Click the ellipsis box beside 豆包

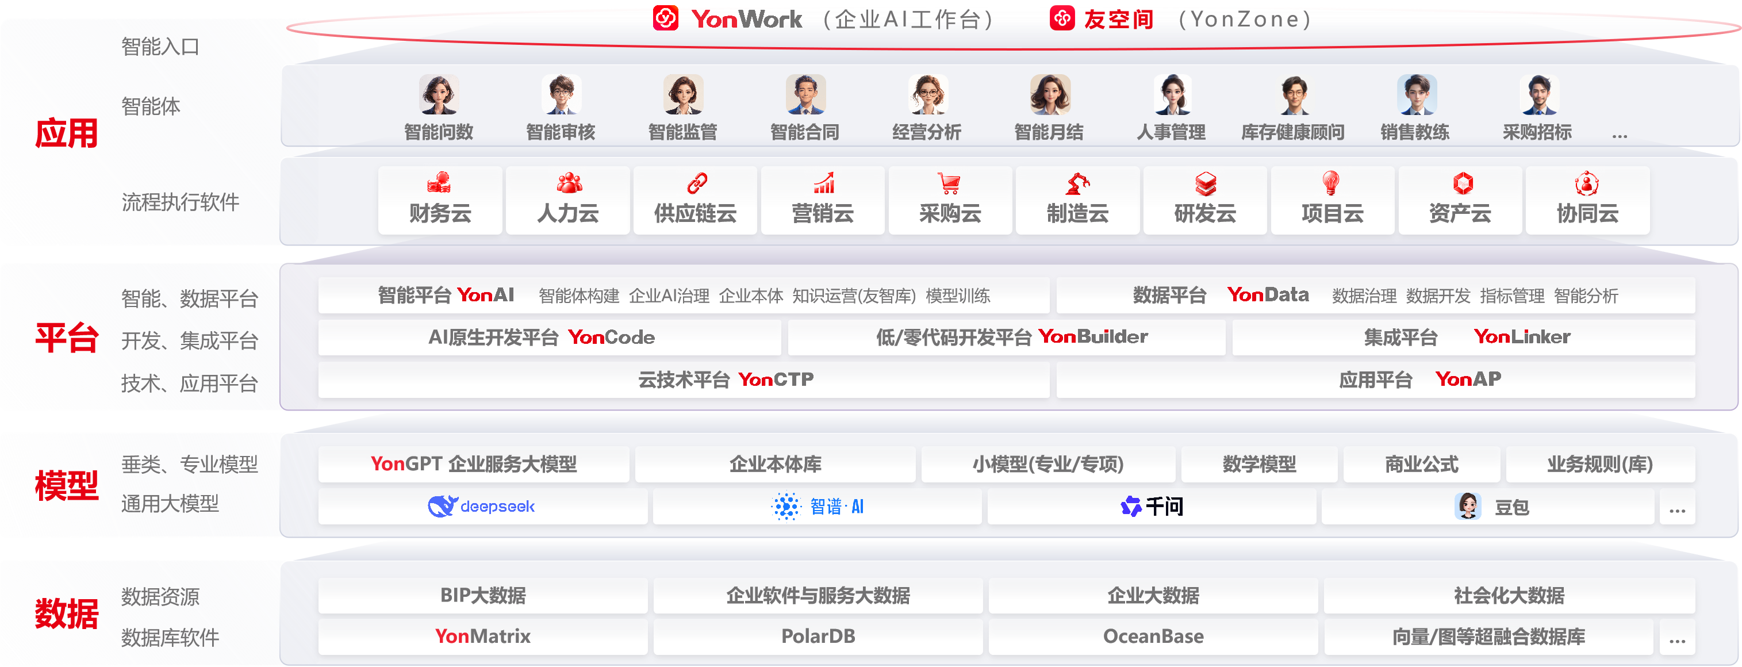point(1677,507)
